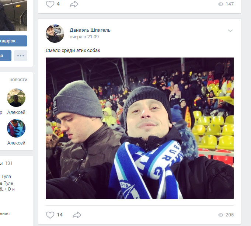Expand the post options chevron
Screen dimensions: 251x226
(x=230, y=31)
